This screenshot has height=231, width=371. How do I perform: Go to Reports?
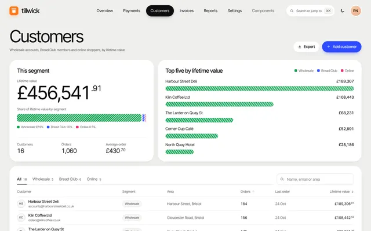coord(210,10)
